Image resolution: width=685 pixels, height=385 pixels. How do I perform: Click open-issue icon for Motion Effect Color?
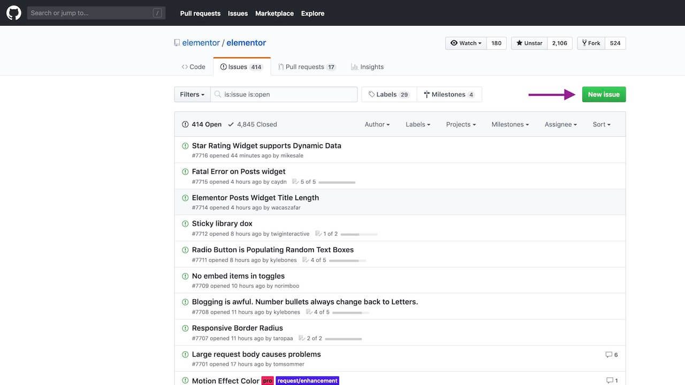pyautogui.click(x=185, y=381)
